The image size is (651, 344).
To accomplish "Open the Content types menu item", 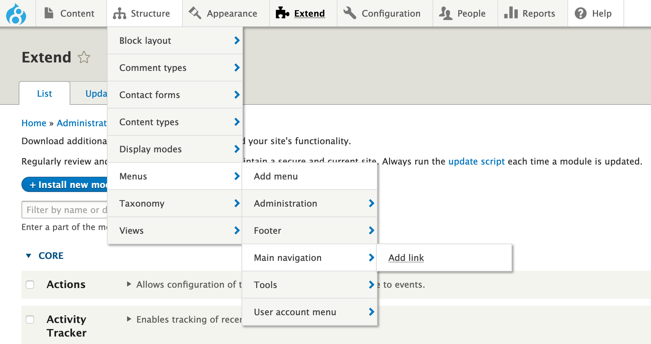I will (175, 122).
